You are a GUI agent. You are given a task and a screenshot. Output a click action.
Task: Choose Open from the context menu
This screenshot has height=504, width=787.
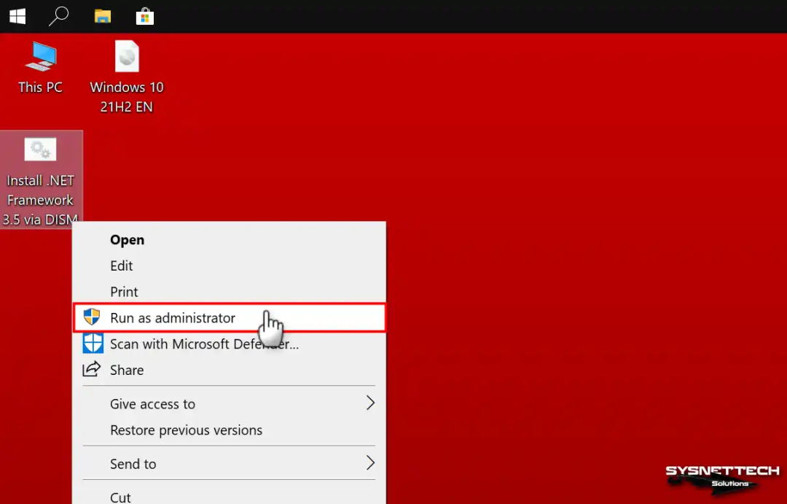127,240
